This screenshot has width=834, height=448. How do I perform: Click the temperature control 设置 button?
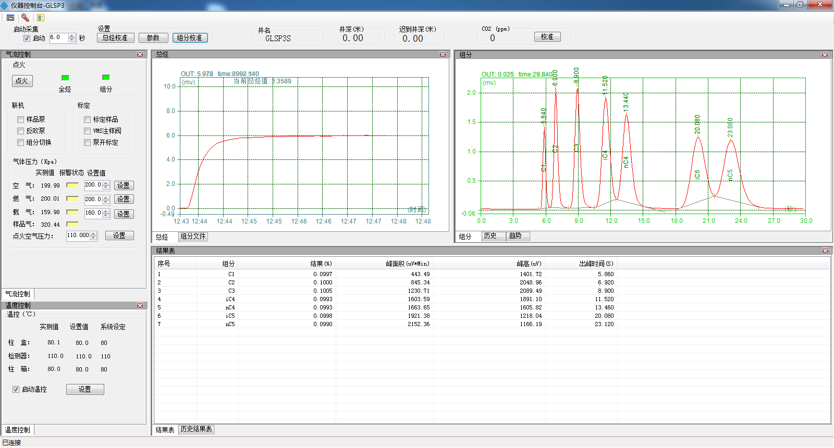(x=85, y=390)
